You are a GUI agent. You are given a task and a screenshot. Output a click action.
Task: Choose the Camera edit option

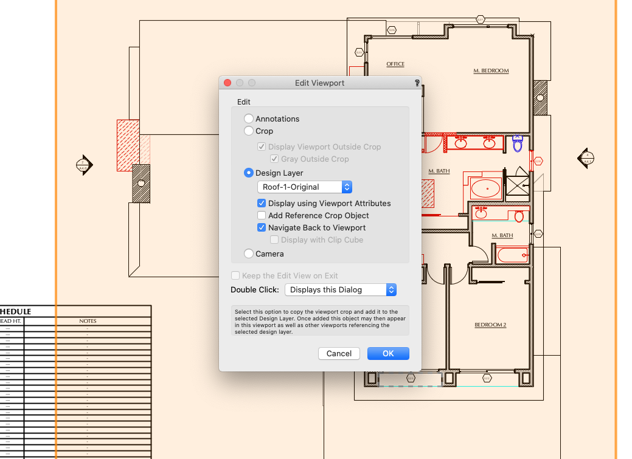249,254
